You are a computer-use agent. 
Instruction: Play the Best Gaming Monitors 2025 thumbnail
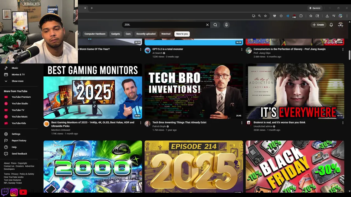(93, 91)
